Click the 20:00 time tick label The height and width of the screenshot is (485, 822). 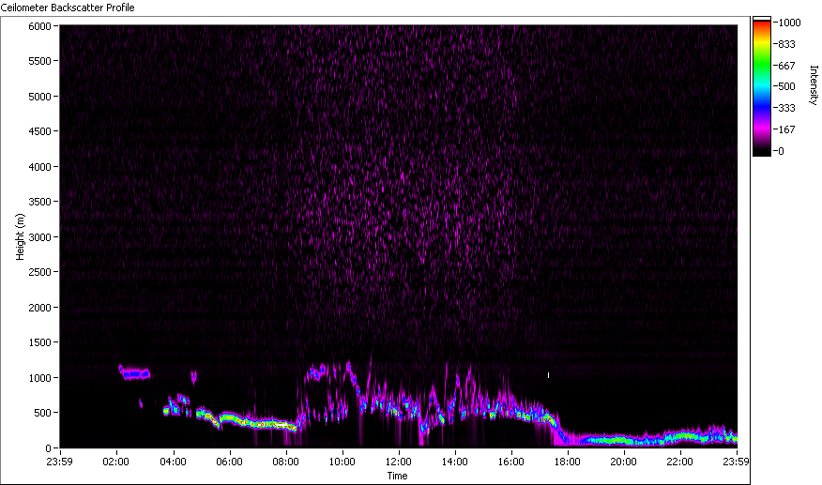(x=623, y=462)
